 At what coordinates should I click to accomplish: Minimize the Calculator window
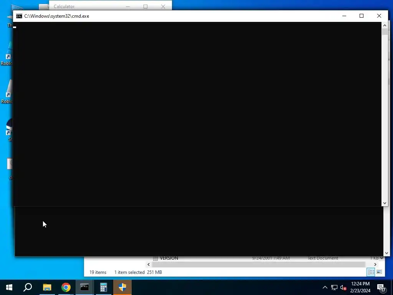[x=128, y=7]
